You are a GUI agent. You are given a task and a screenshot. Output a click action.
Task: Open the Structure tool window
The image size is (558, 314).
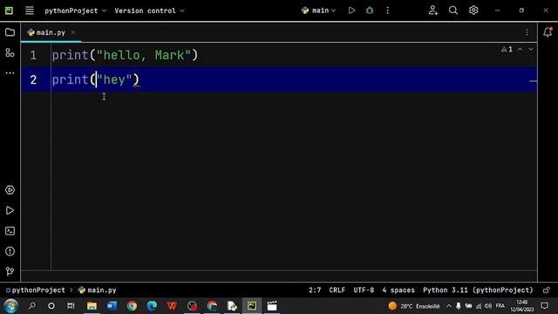pos(10,52)
